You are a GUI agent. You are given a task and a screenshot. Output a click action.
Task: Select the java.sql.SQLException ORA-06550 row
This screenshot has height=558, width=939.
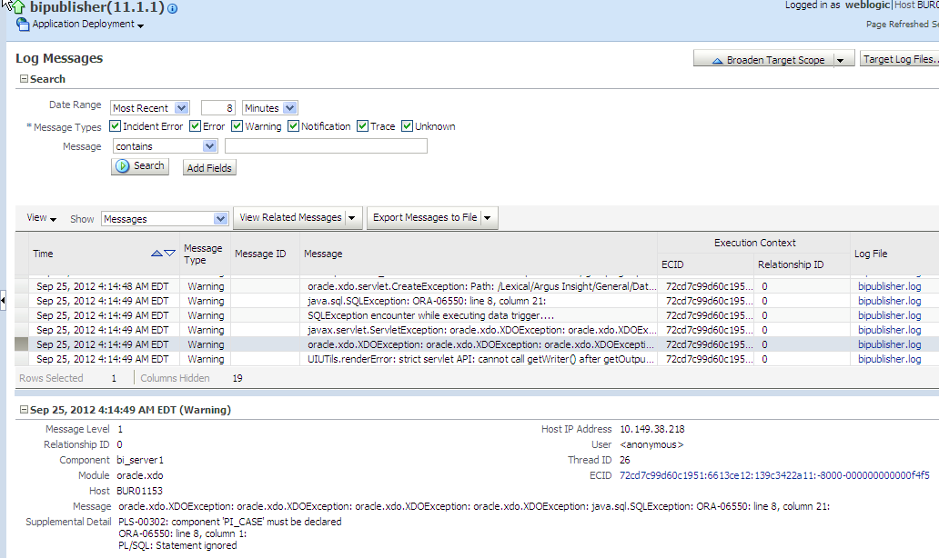tap(477, 301)
